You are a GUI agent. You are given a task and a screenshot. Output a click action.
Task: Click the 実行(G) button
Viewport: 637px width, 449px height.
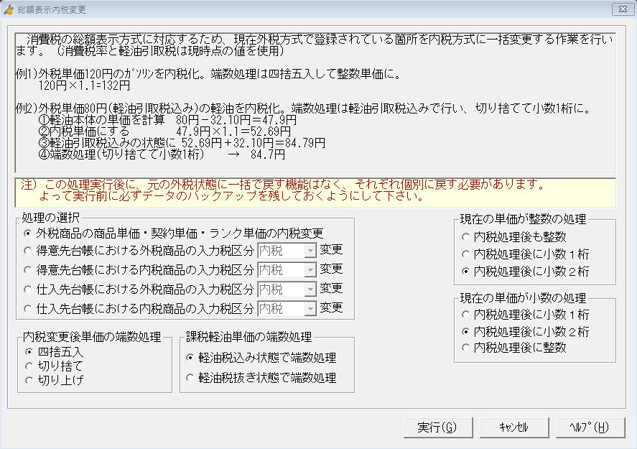(x=437, y=427)
